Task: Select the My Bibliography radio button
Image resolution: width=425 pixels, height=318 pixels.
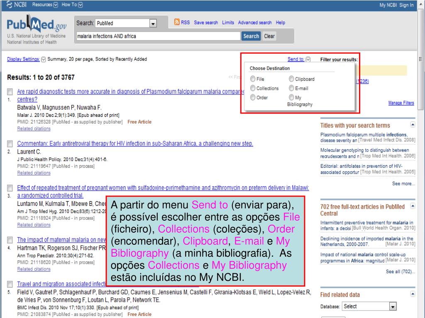Action: point(291,97)
